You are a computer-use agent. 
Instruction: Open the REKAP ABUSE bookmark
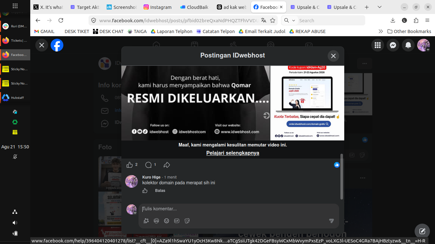[307, 31]
